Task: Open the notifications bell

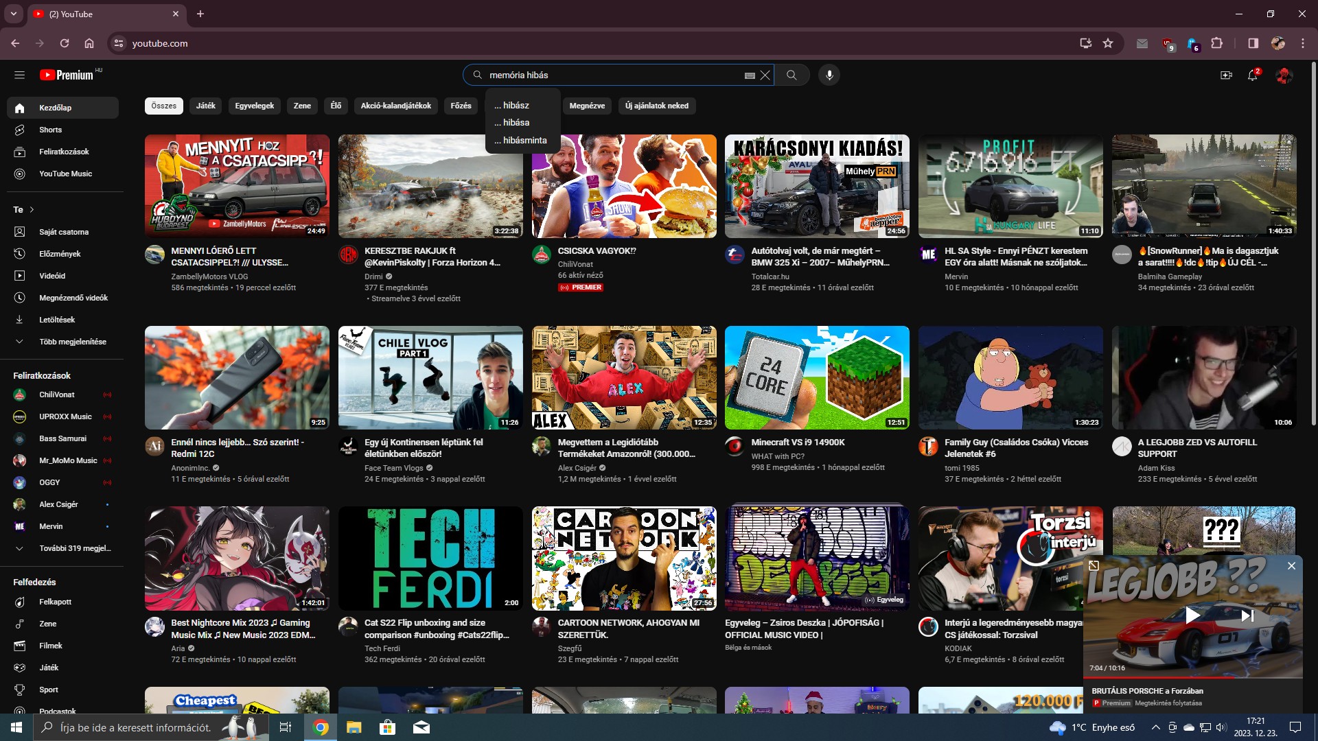Action: (x=1253, y=75)
